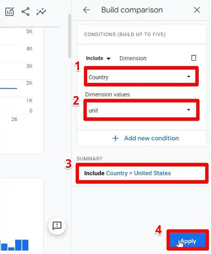Click the blue line in the chart
The image size is (211, 254).
[x=9, y=89]
